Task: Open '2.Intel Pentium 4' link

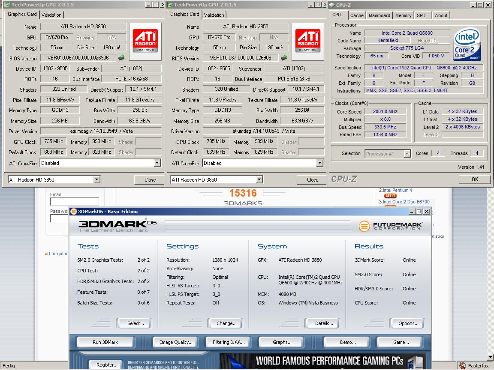Action: pos(395,190)
